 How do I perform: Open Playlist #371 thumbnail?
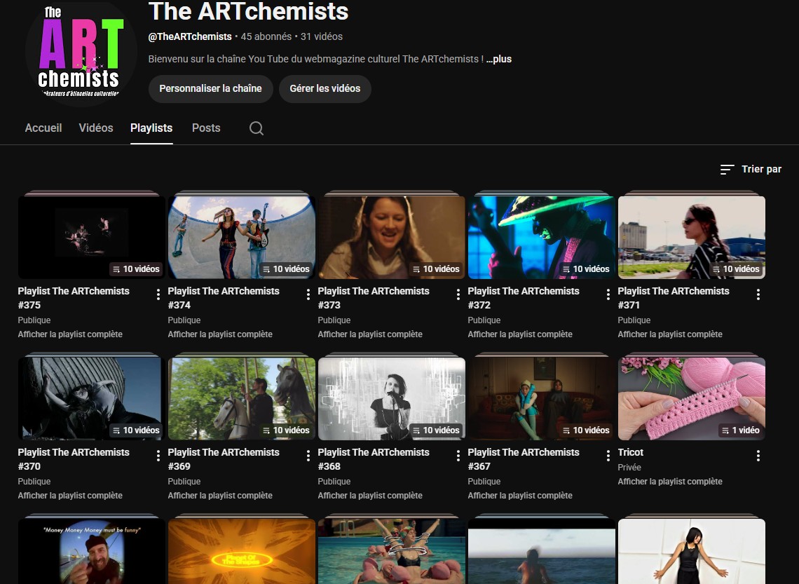pos(692,237)
